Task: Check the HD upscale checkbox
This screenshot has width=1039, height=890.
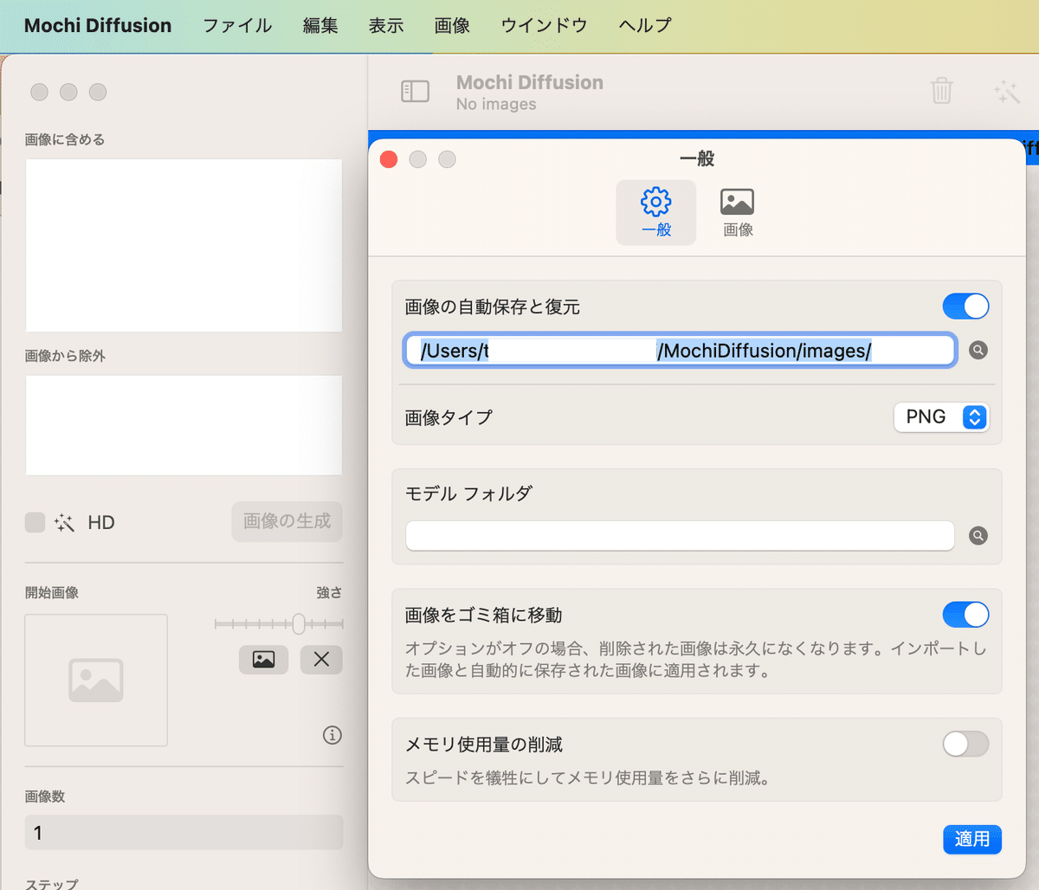Action: [35, 522]
